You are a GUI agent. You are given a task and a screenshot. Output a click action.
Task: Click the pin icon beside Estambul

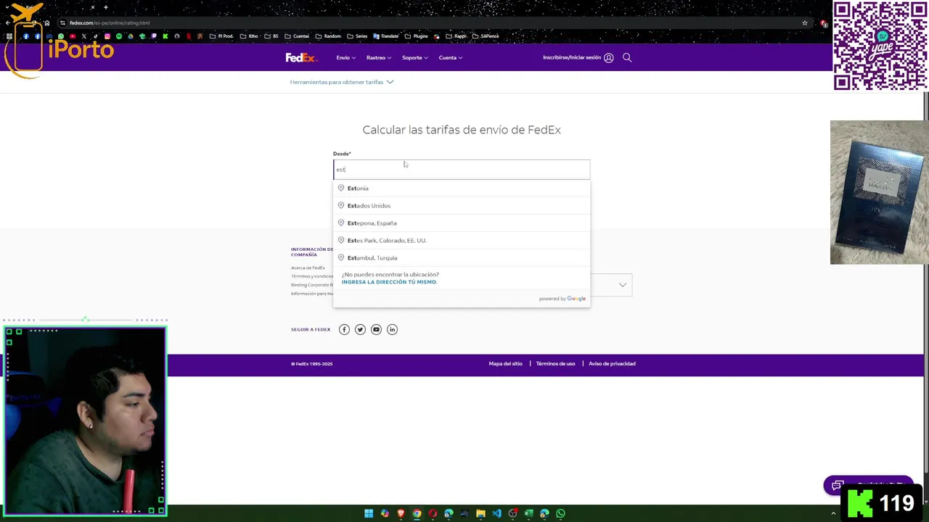pos(340,257)
